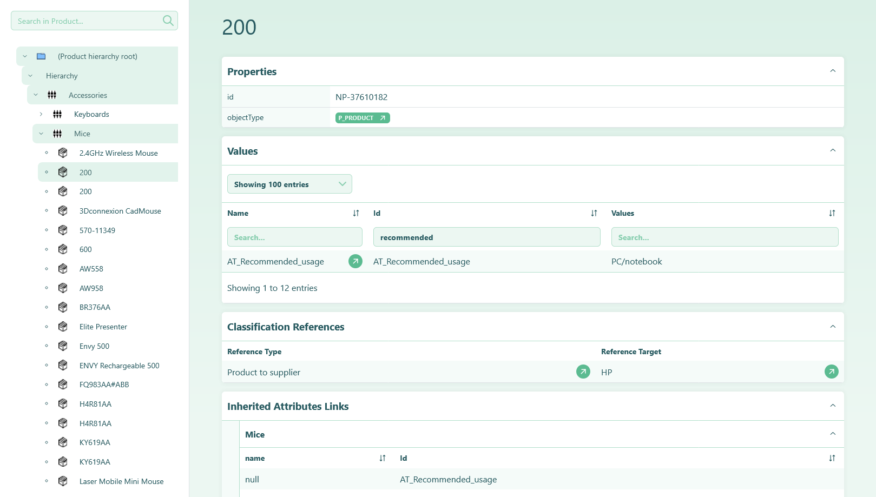Image resolution: width=876 pixels, height=497 pixels.
Task: Collapse the Mice inherited section
Action: click(833, 434)
